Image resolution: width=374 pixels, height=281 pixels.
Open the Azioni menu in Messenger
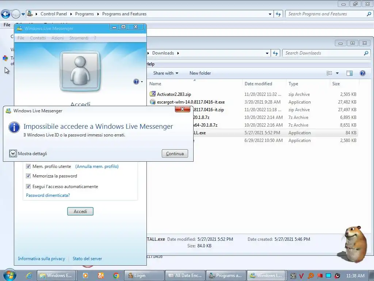[x=57, y=38]
